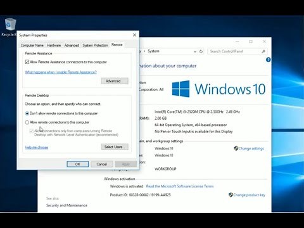Close the System control panel window

pos(264,42)
